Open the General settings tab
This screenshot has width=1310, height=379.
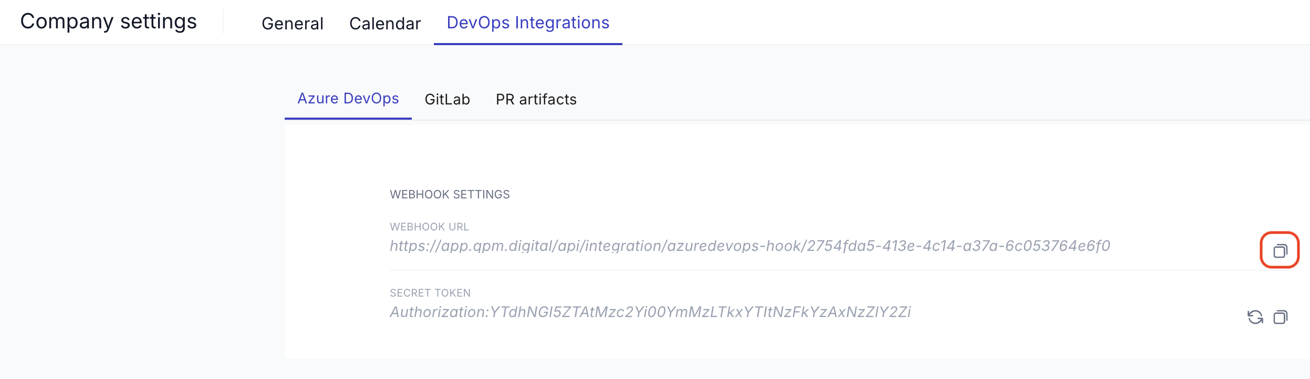tap(292, 24)
